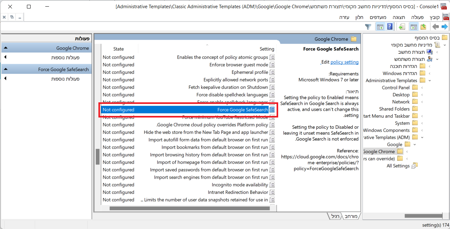Image resolution: width=450 pixels, height=229 pixels.
Task: Open the קובץ menu
Action: (x=434, y=17)
